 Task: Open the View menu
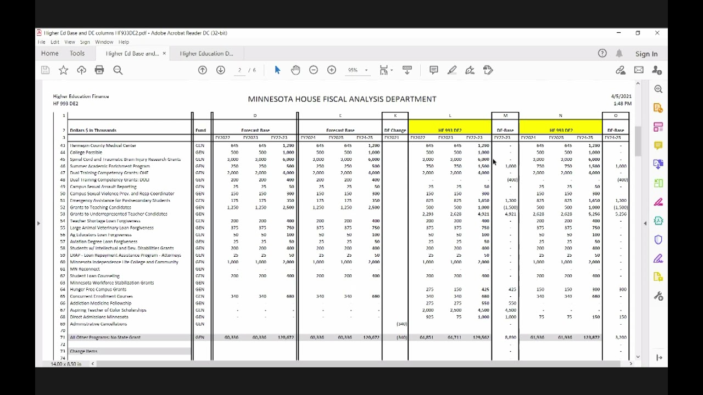(70, 42)
